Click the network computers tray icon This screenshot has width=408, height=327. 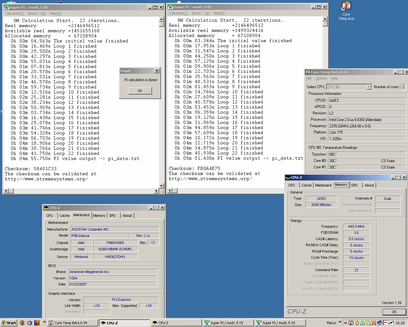pyautogui.click(x=380, y=323)
